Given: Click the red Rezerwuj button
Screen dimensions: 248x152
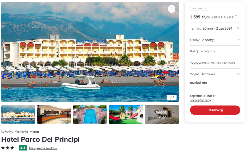Looking at the screenshot, I should pos(215,110).
